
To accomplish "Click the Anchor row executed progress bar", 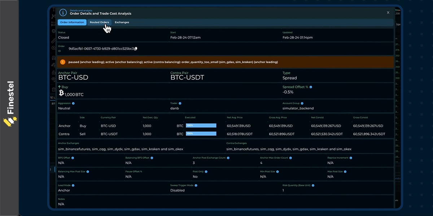I will [201, 126].
